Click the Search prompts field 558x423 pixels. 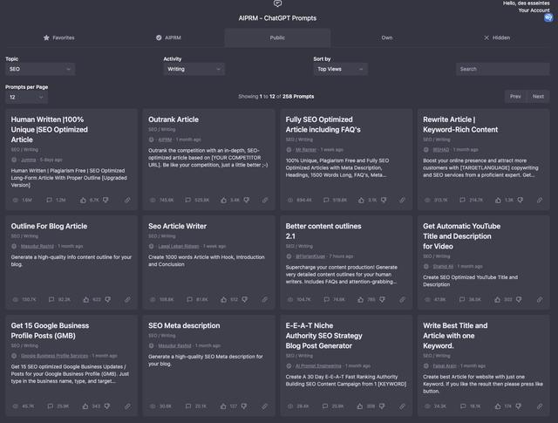coord(502,69)
